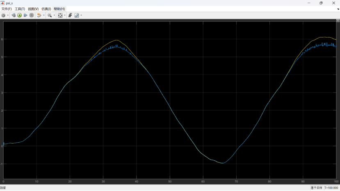Open the 视图(V) menu
The height and width of the screenshot is (191, 340).
point(33,9)
